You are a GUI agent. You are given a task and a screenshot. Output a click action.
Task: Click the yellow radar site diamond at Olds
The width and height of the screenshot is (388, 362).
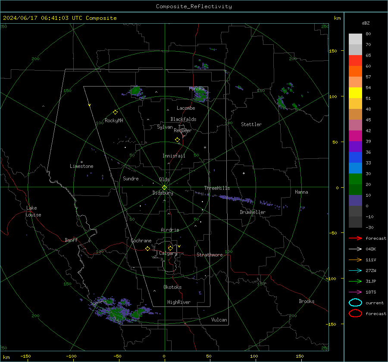click(164, 188)
